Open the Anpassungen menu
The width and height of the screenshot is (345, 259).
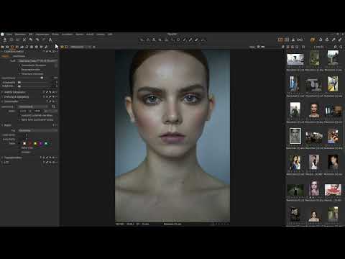point(42,34)
